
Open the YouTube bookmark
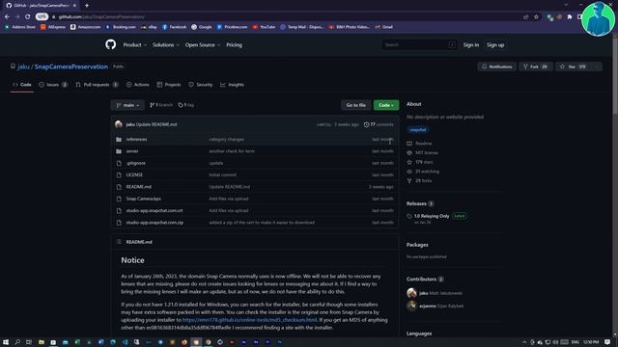tap(264, 27)
